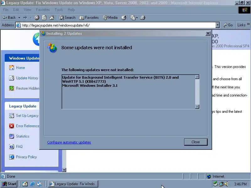
Task: Open the Favorites menu
Action: (x=43, y=10)
